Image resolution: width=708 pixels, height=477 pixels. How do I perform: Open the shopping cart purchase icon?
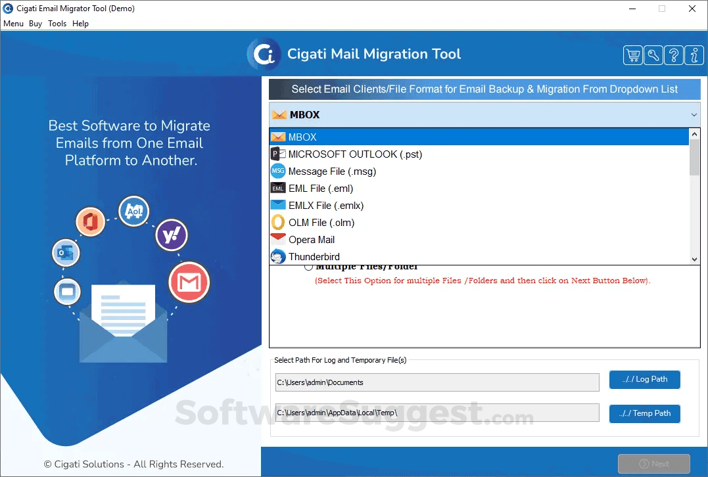pos(632,55)
